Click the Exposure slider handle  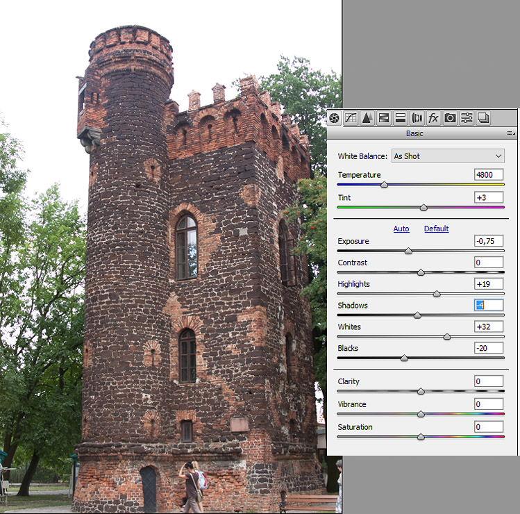(408, 251)
